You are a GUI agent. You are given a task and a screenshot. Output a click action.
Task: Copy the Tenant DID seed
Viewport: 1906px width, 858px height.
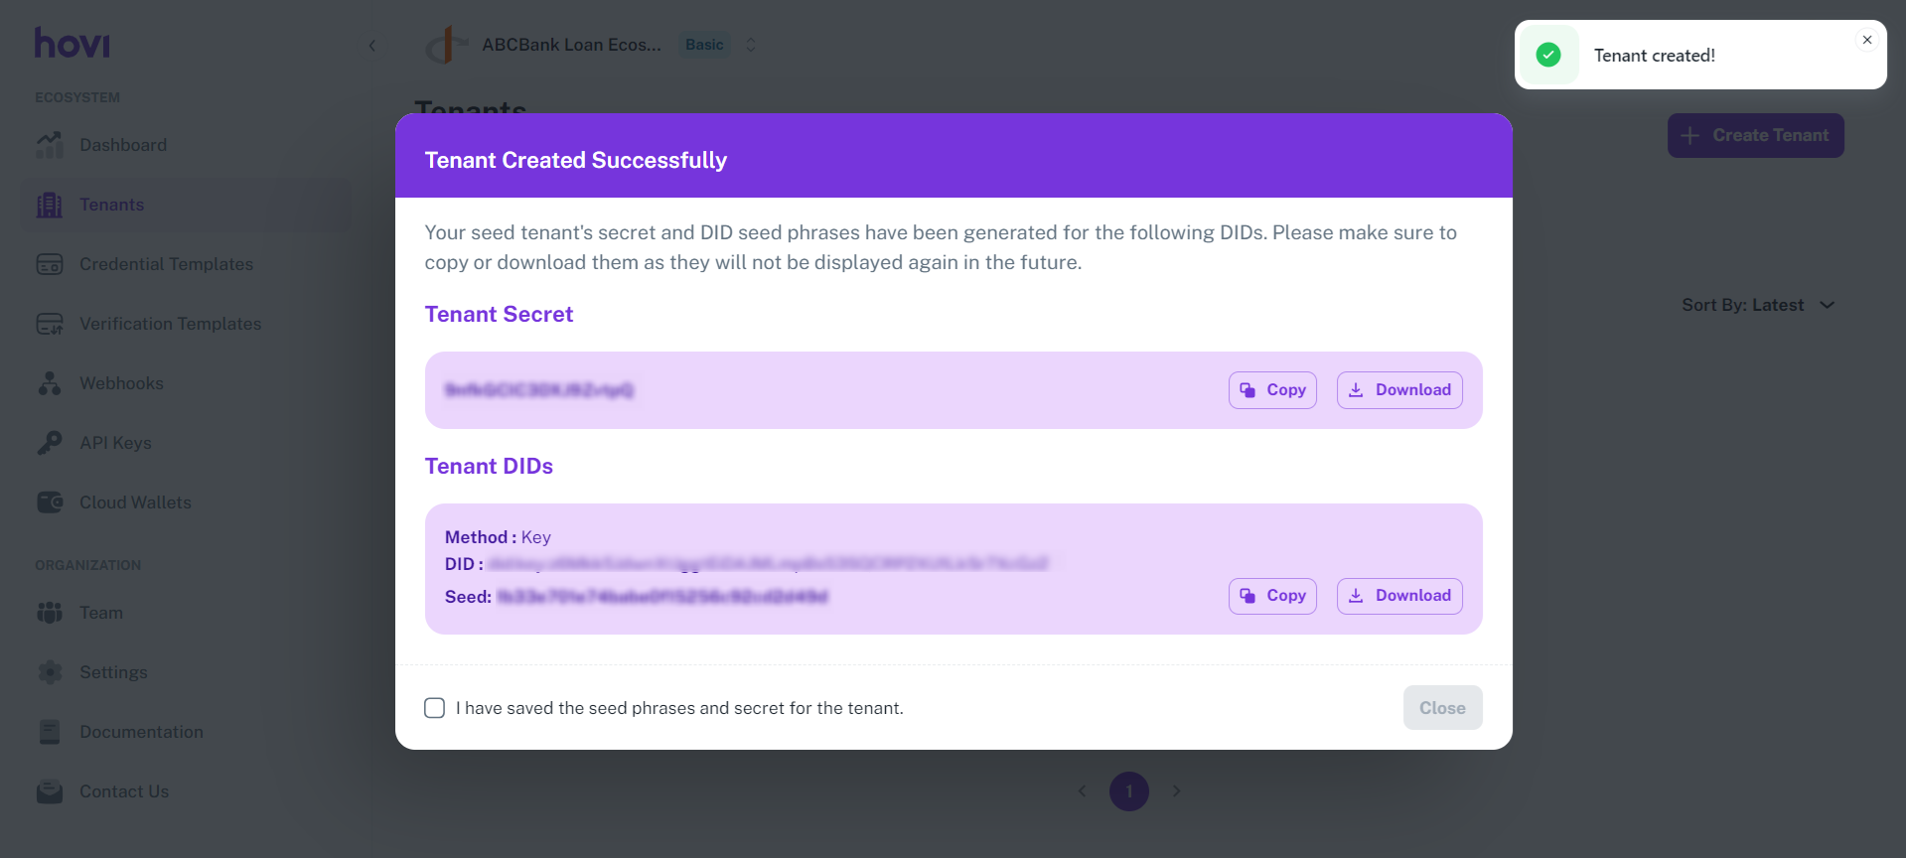(x=1272, y=596)
